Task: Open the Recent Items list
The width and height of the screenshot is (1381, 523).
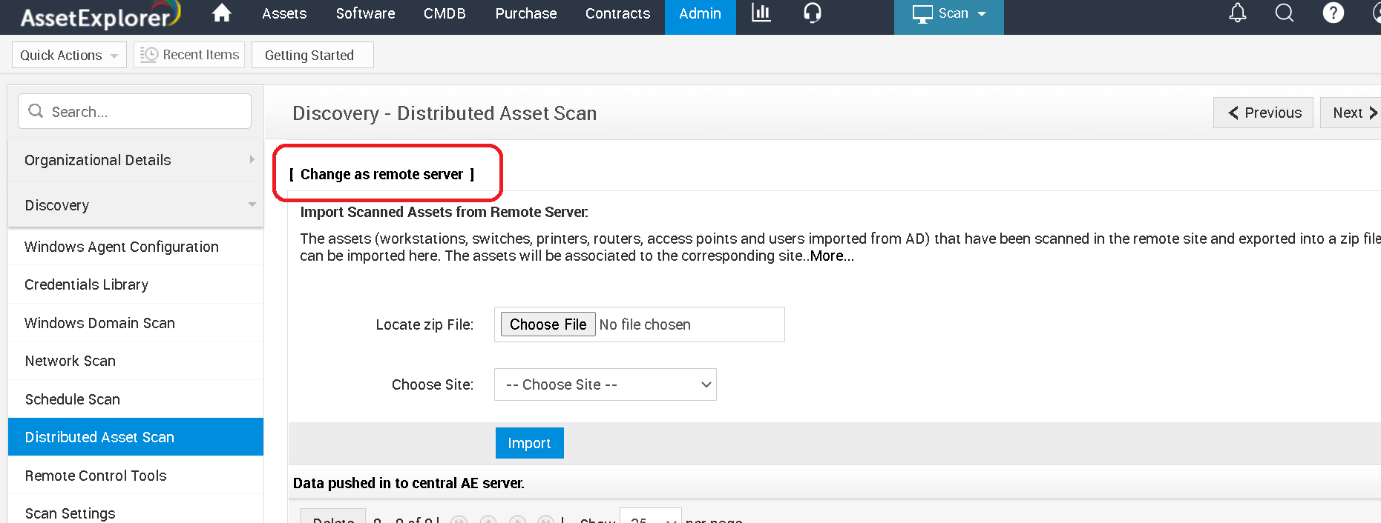Action: [190, 55]
